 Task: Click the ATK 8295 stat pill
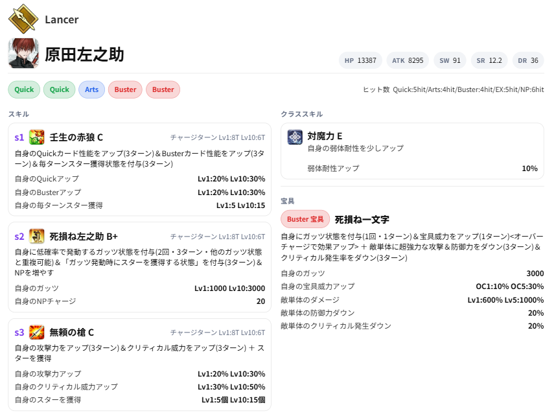[x=408, y=60]
